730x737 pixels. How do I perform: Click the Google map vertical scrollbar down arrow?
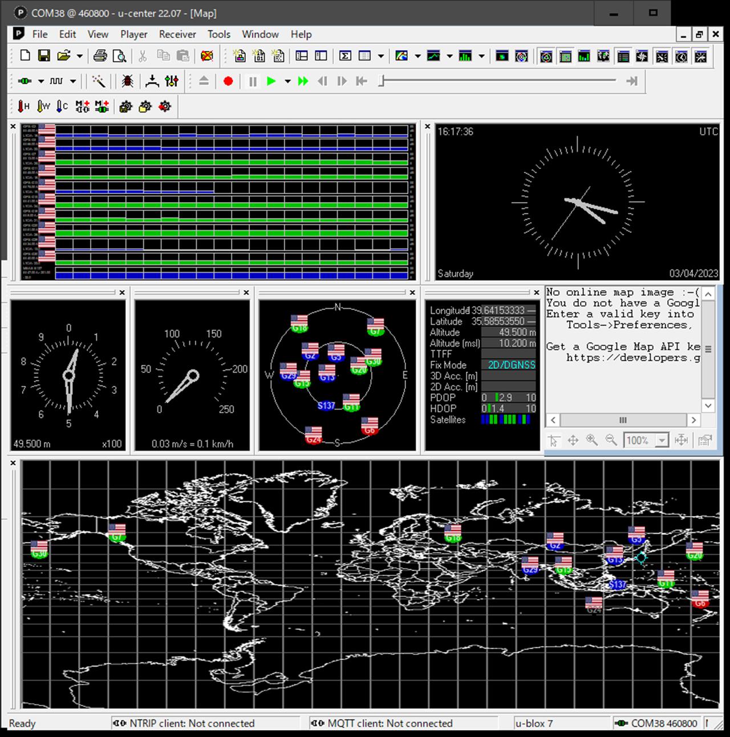pos(708,406)
